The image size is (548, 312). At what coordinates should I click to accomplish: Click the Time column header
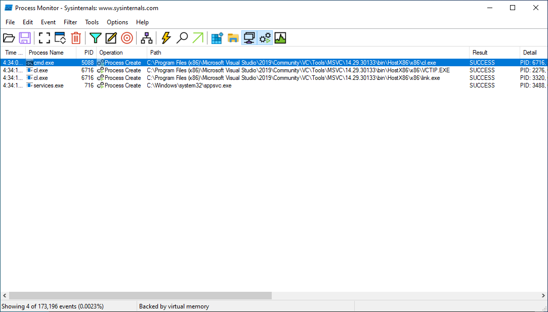(x=13, y=53)
